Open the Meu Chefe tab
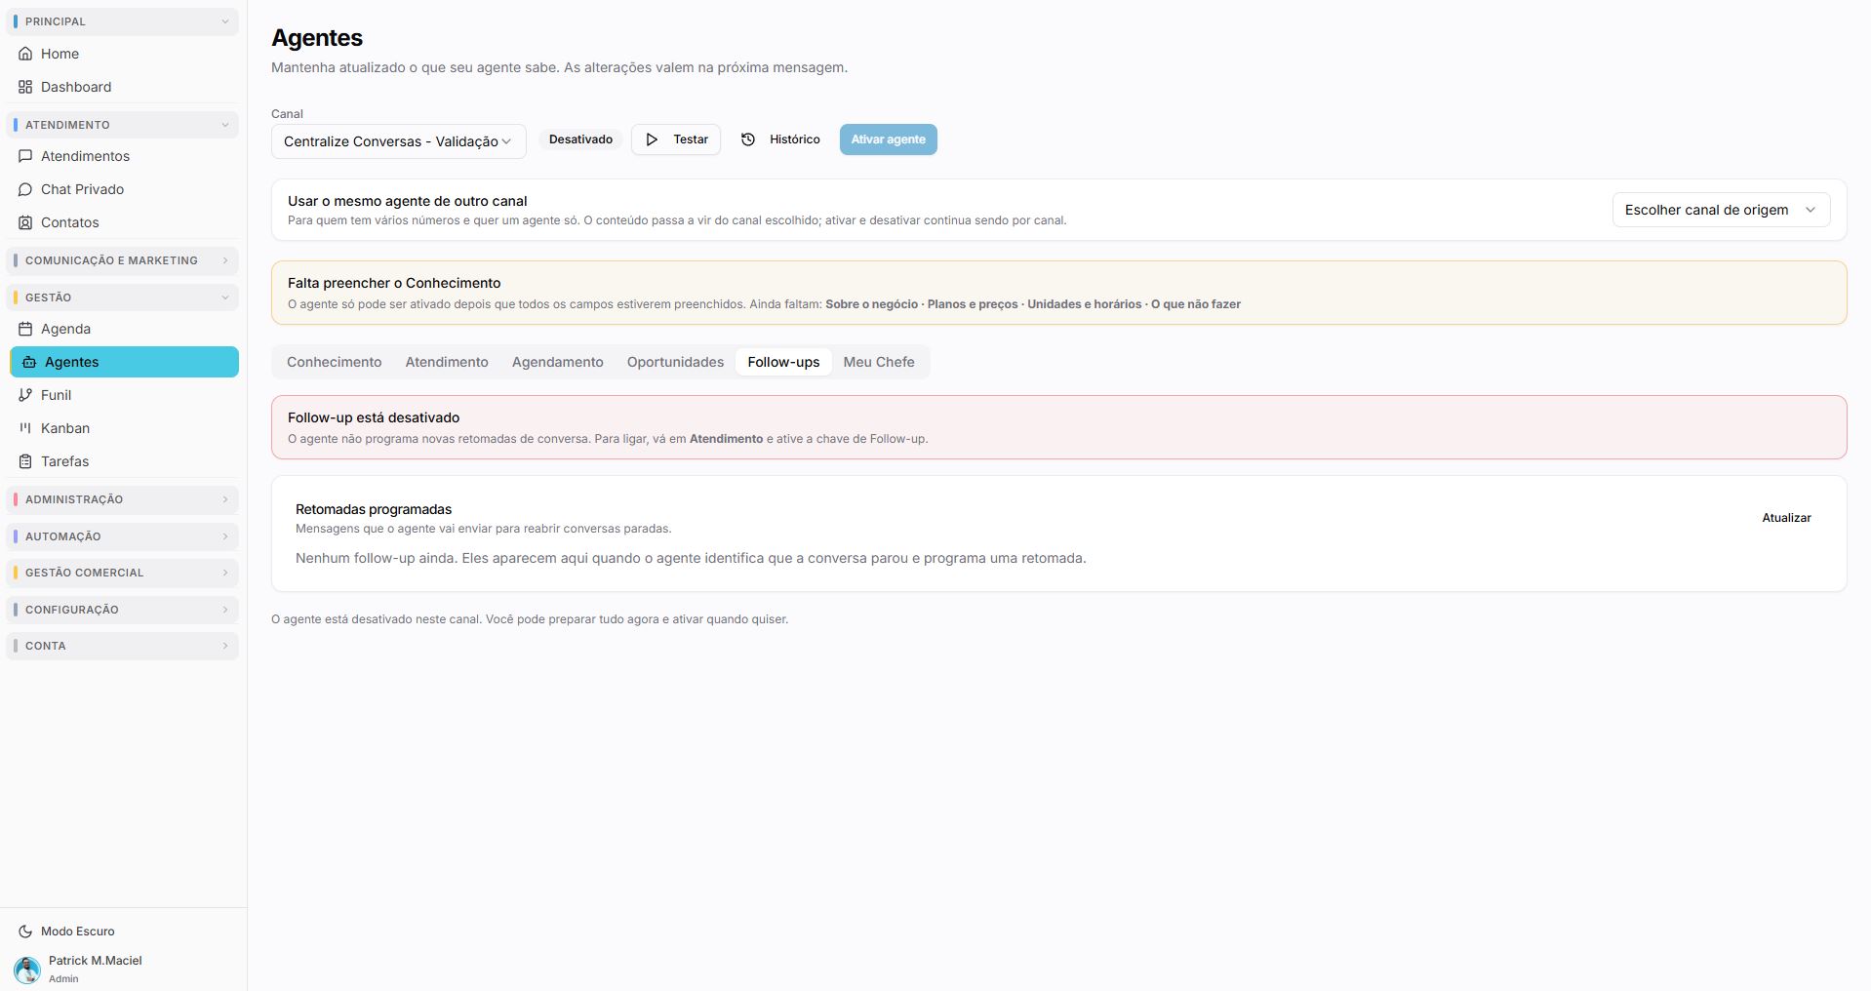Viewport: 1871px width, 991px height. tap(879, 362)
